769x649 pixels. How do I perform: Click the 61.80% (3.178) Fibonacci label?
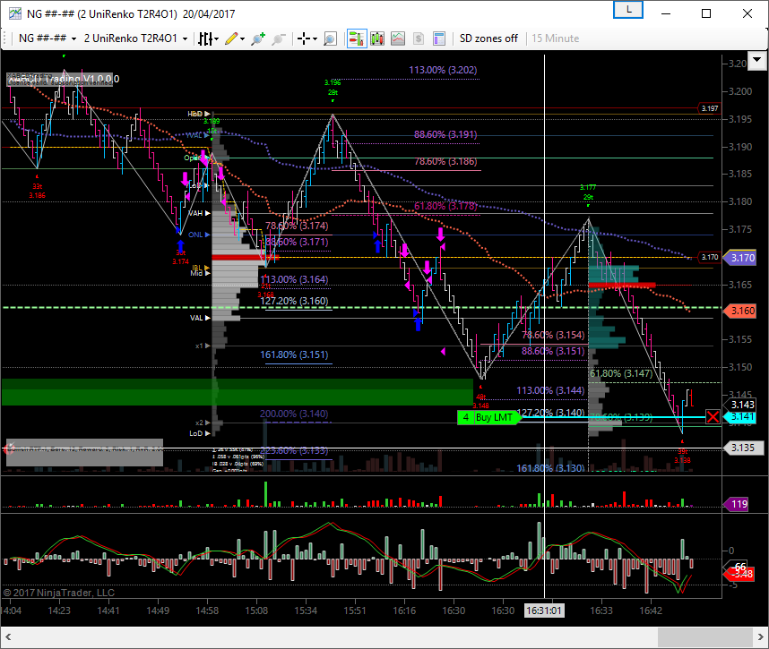point(445,206)
